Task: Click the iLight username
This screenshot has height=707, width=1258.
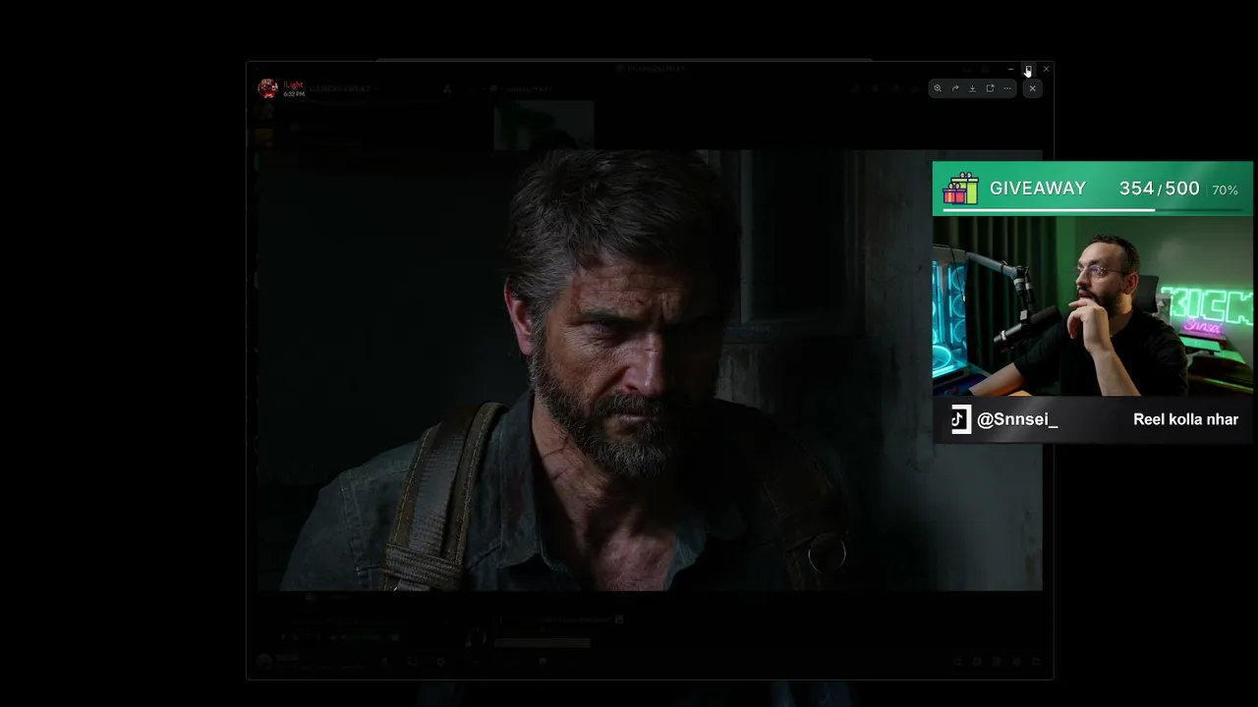Action: point(294,85)
